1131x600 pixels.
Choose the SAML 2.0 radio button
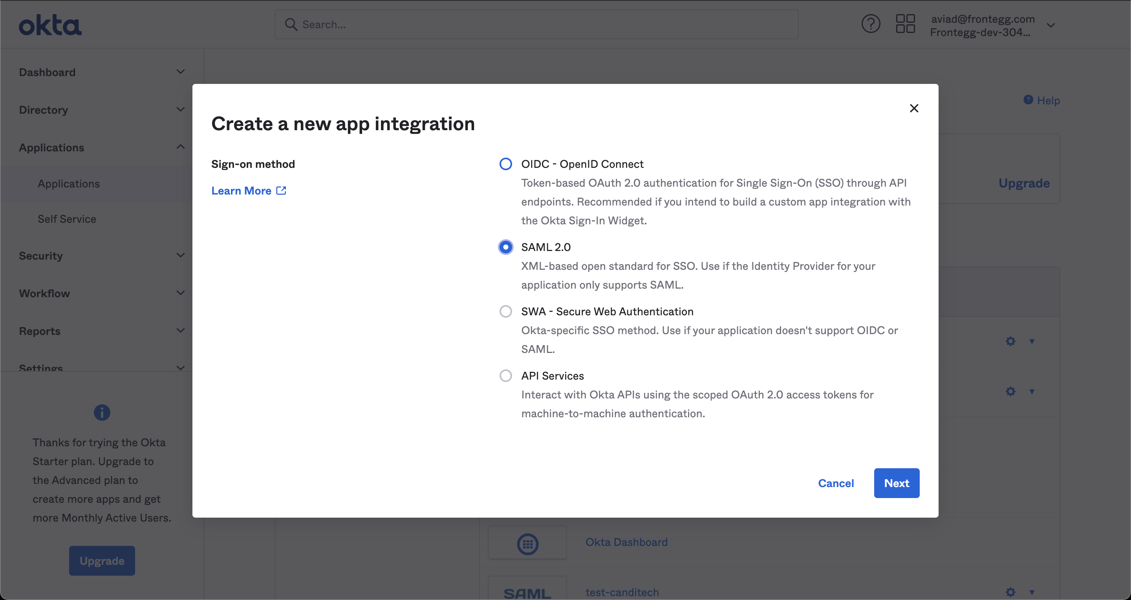(x=505, y=247)
